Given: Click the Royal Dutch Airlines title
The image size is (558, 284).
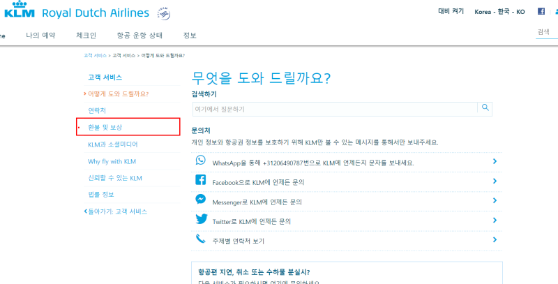Looking at the screenshot, I should [x=96, y=13].
